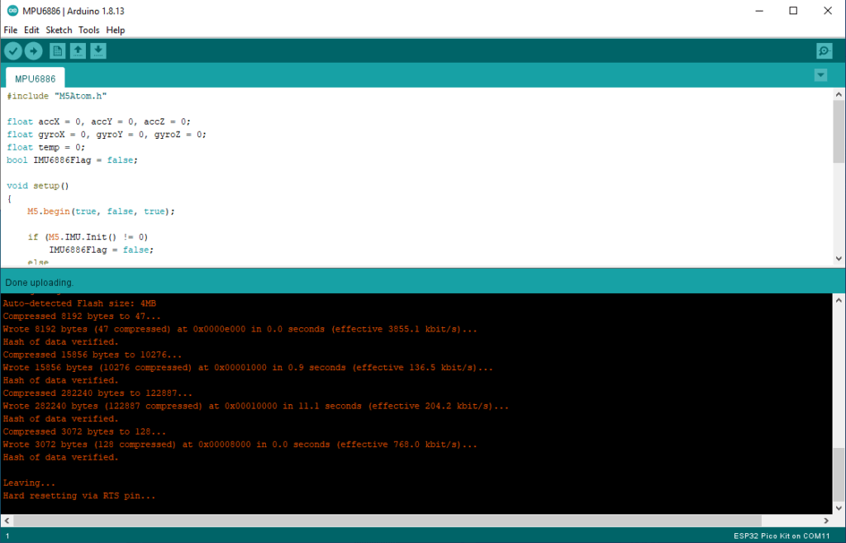Image resolution: width=846 pixels, height=543 pixels.
Task: Click the code editor vertical scrollbar
Action: tap(839, 132)
